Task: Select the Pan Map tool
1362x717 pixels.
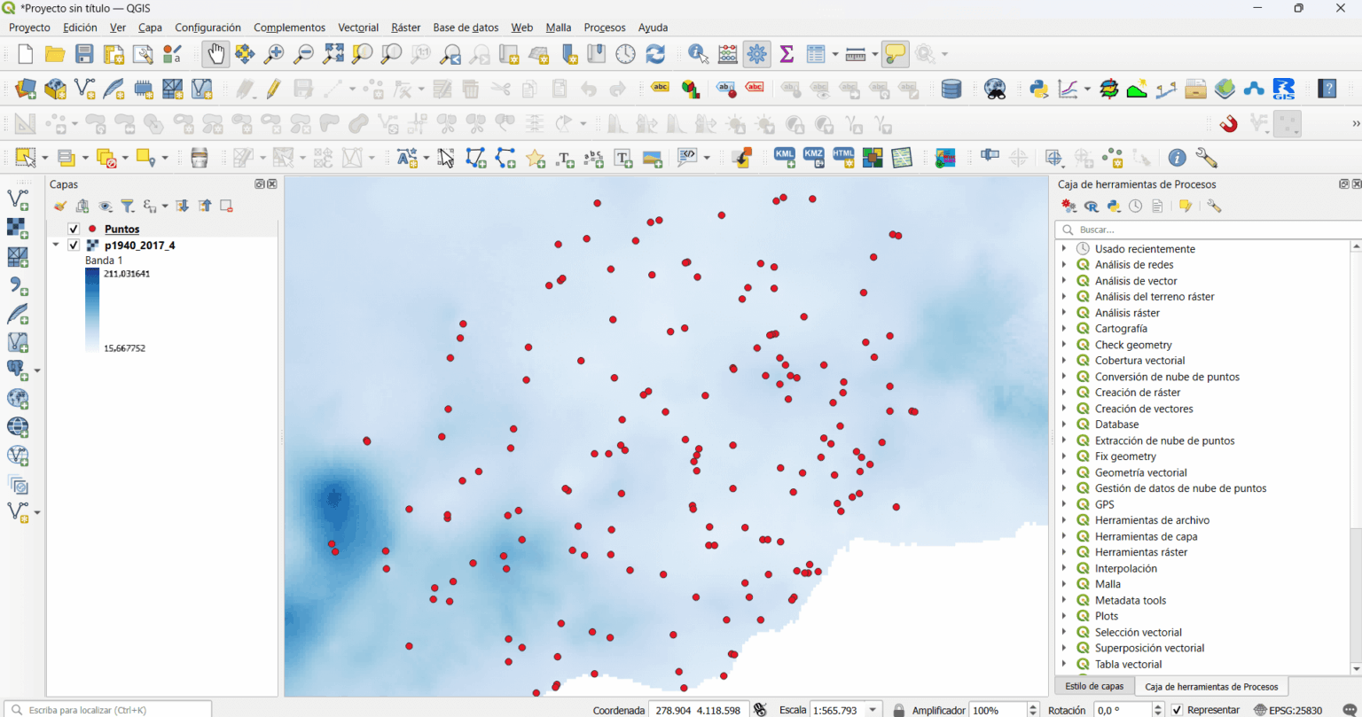Action: [x=215, y=53]
